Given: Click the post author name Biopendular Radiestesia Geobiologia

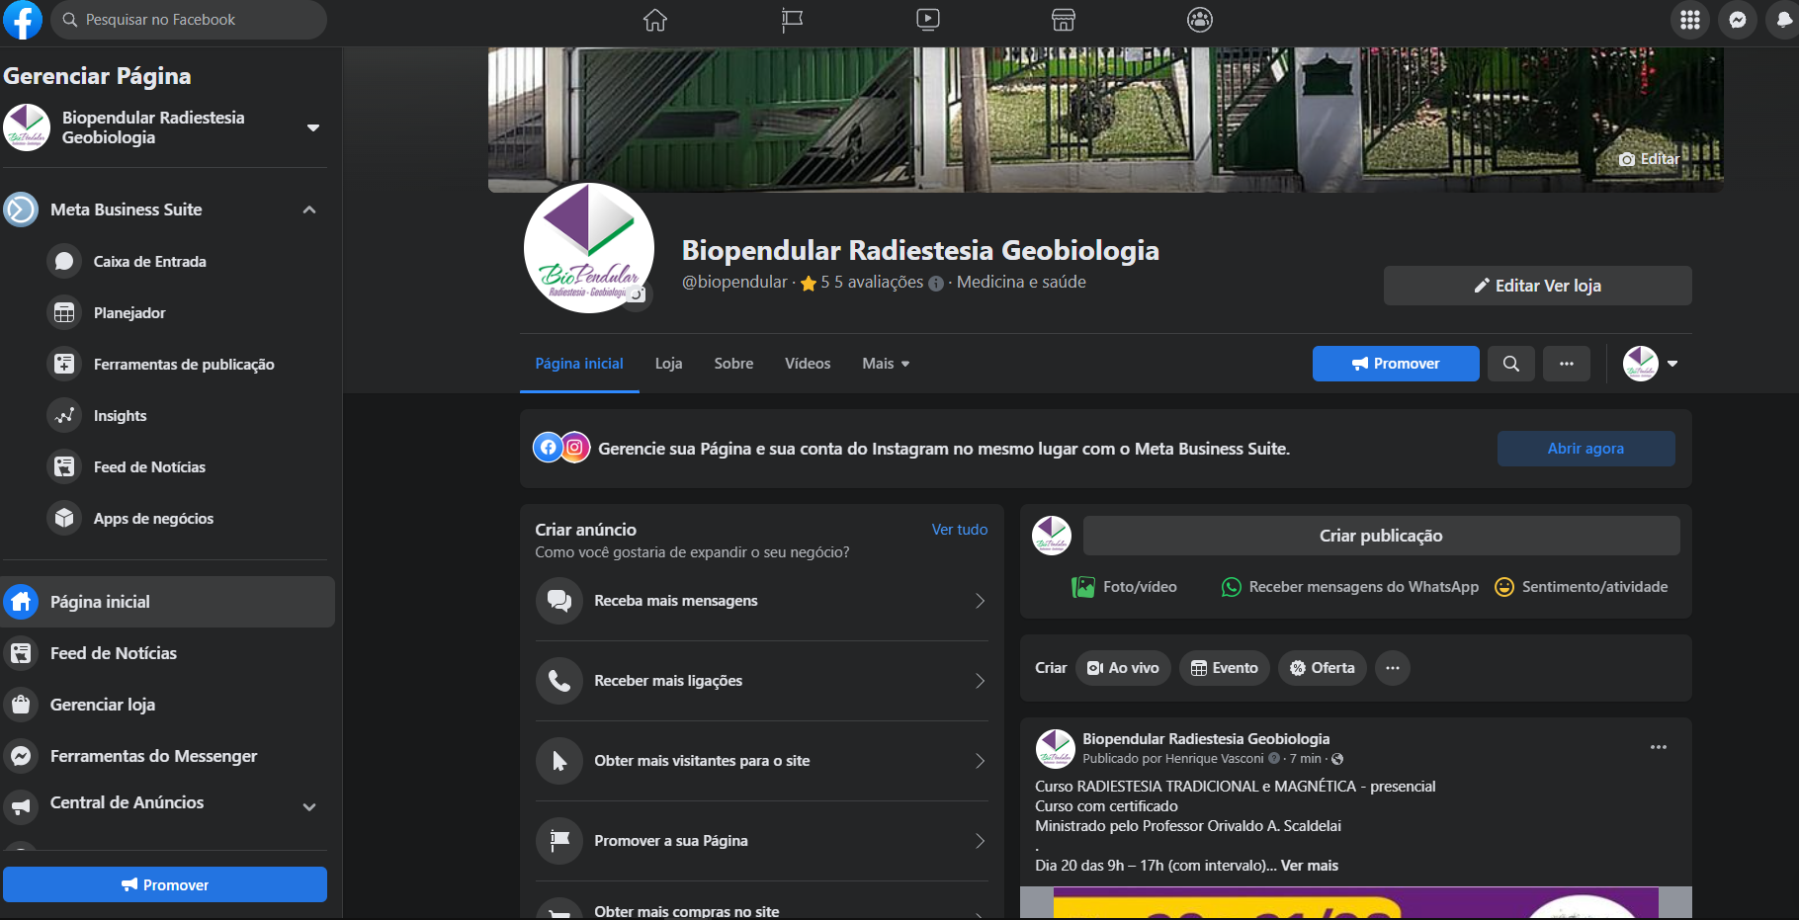Looking at the screenshot, I should pyautogui.click(x=1206, y=739).
